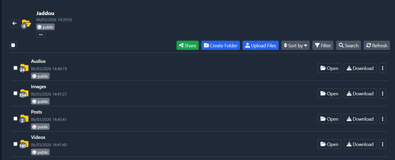Click the Images folder icon

(24, 93)
